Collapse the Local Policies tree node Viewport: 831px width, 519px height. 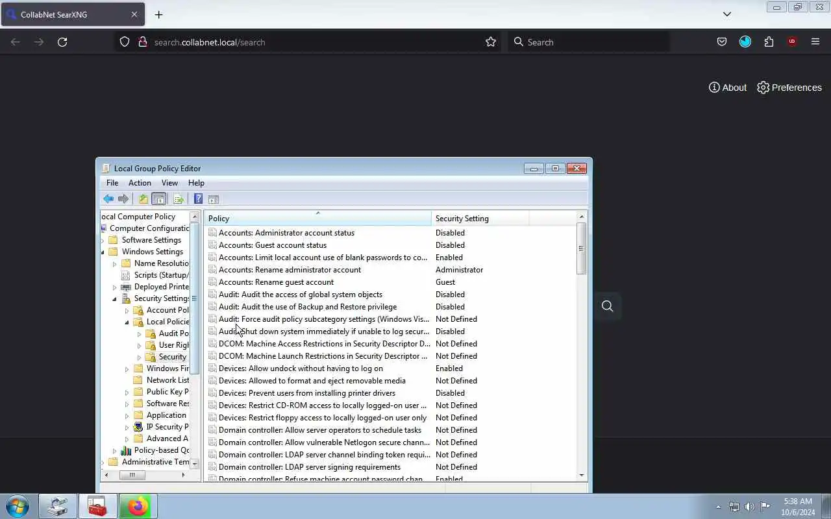pyautogui.click(x=127, y=322)
